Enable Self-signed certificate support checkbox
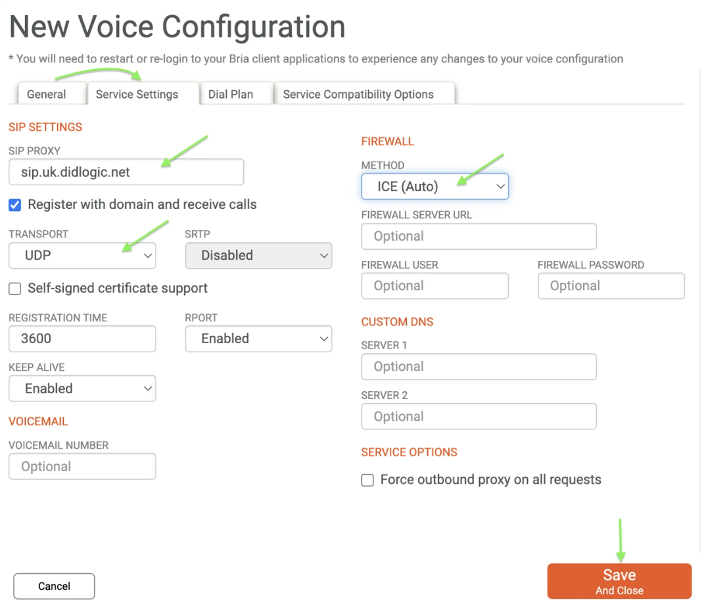The height and width of the screenshot is (610, 706). coord(15,289)
